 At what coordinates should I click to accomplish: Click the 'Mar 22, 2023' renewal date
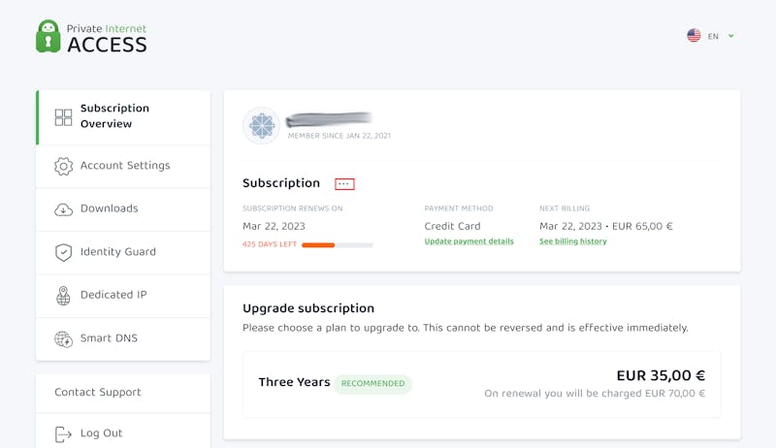tap(274, 227)
